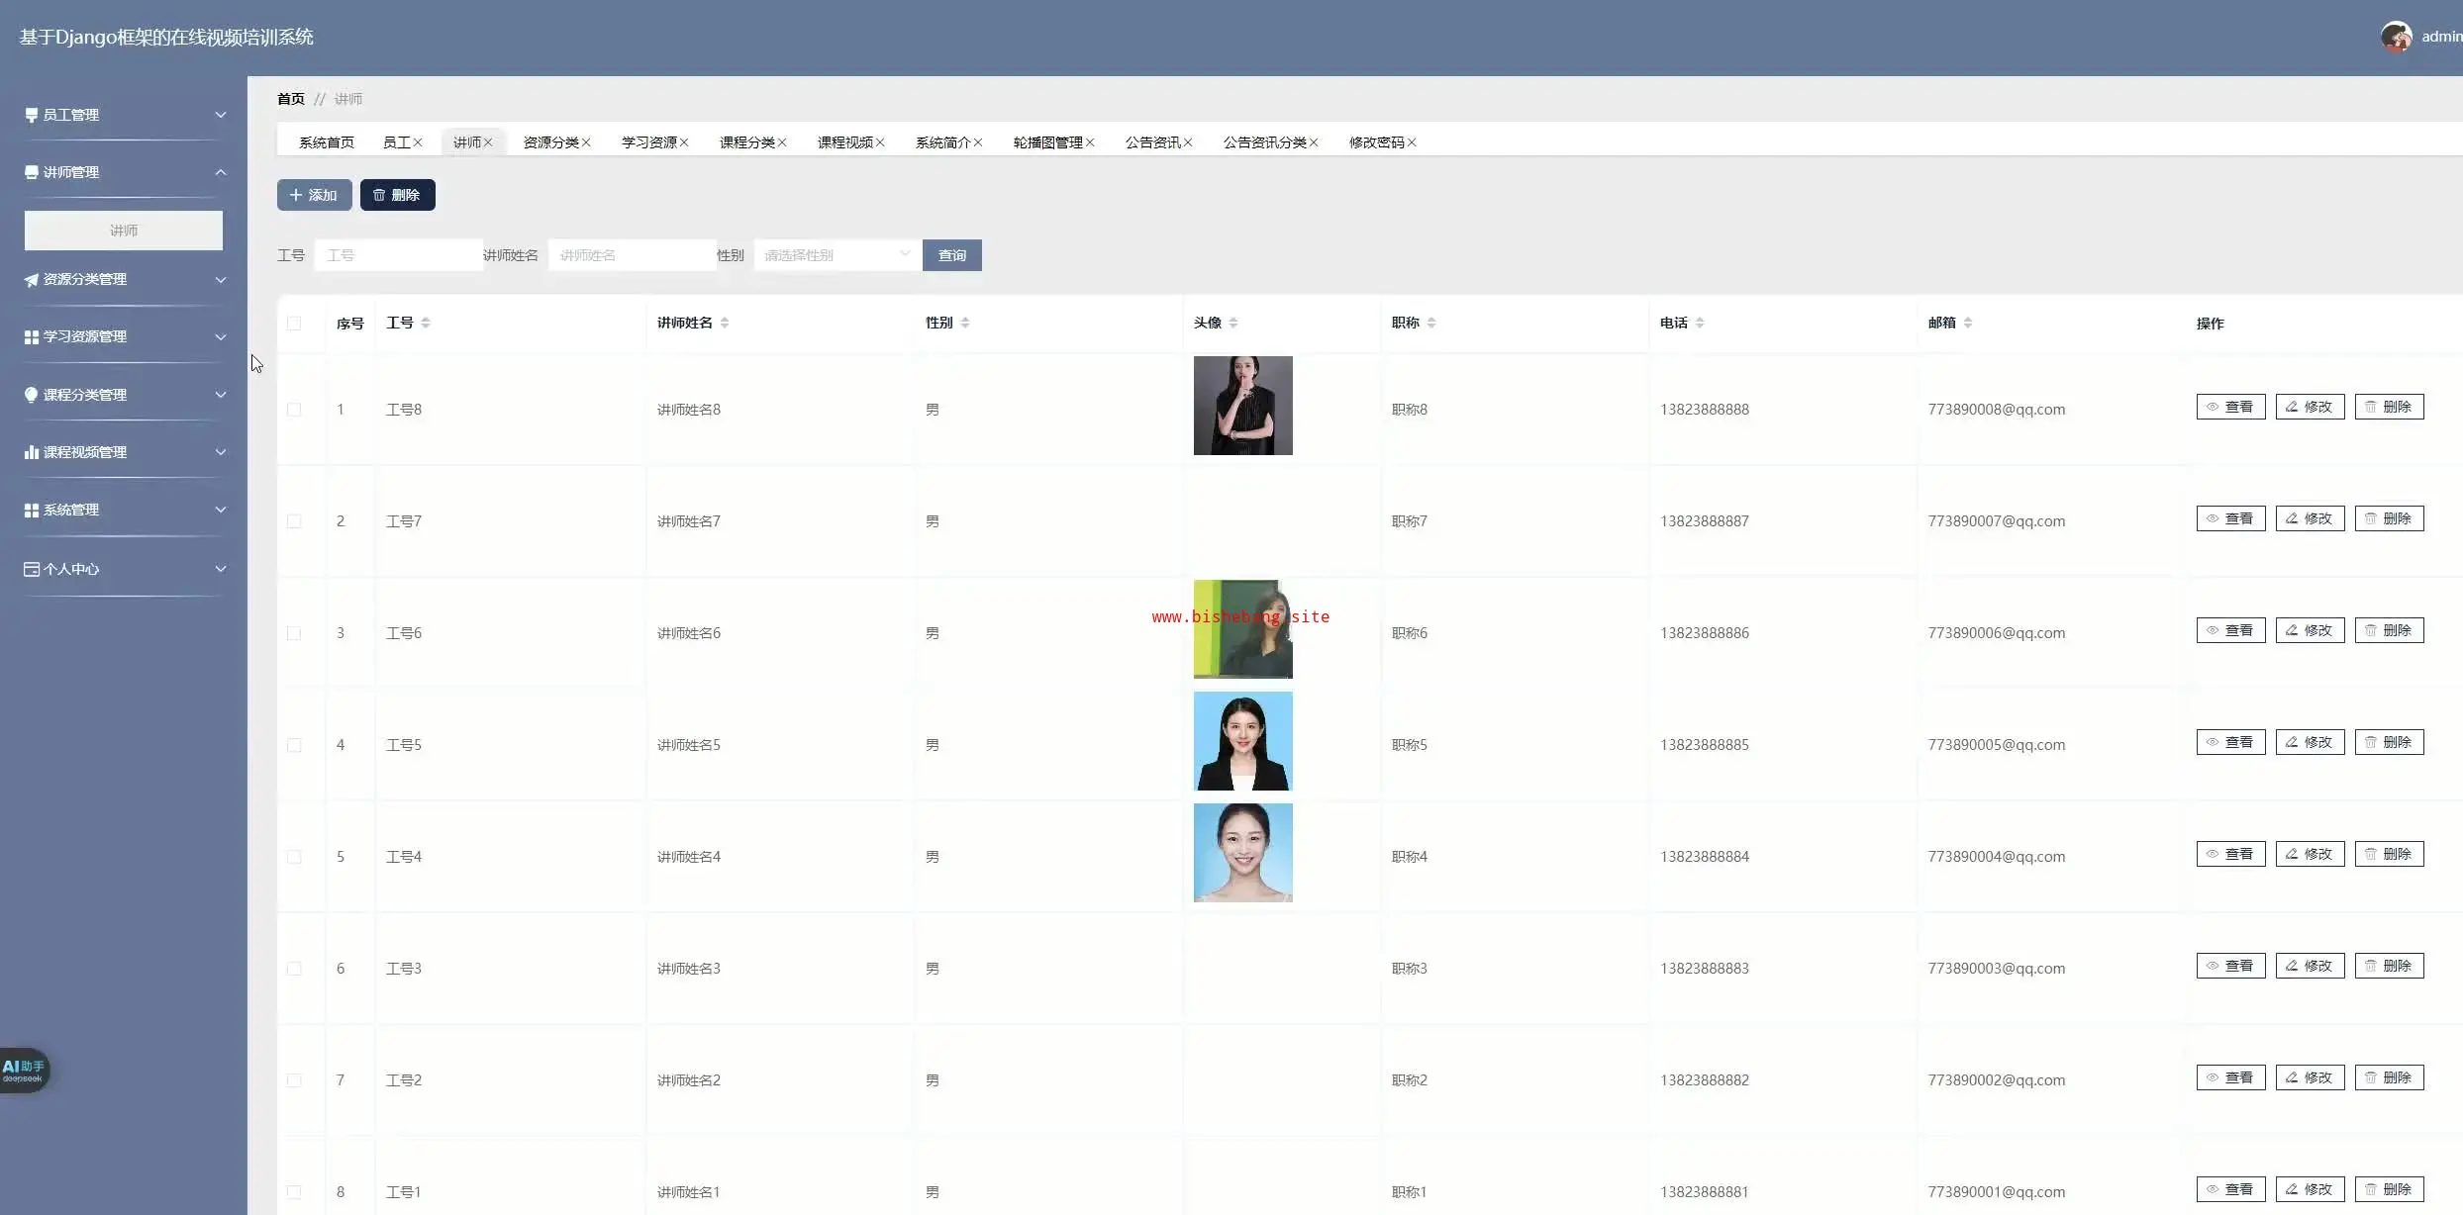Switch to the 课程视频 tab
The height and width of the screenshot is (1215, 2463).
tap(844, 142)
